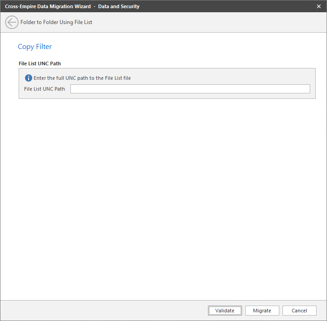Cancel the migration wizard

point(299,311)
